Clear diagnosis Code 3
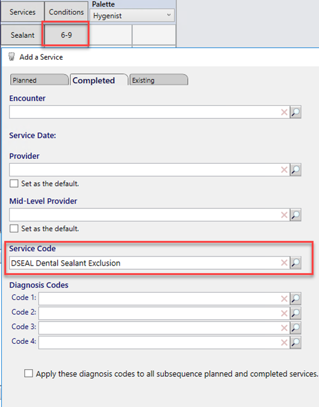 (x=284, y=328)
